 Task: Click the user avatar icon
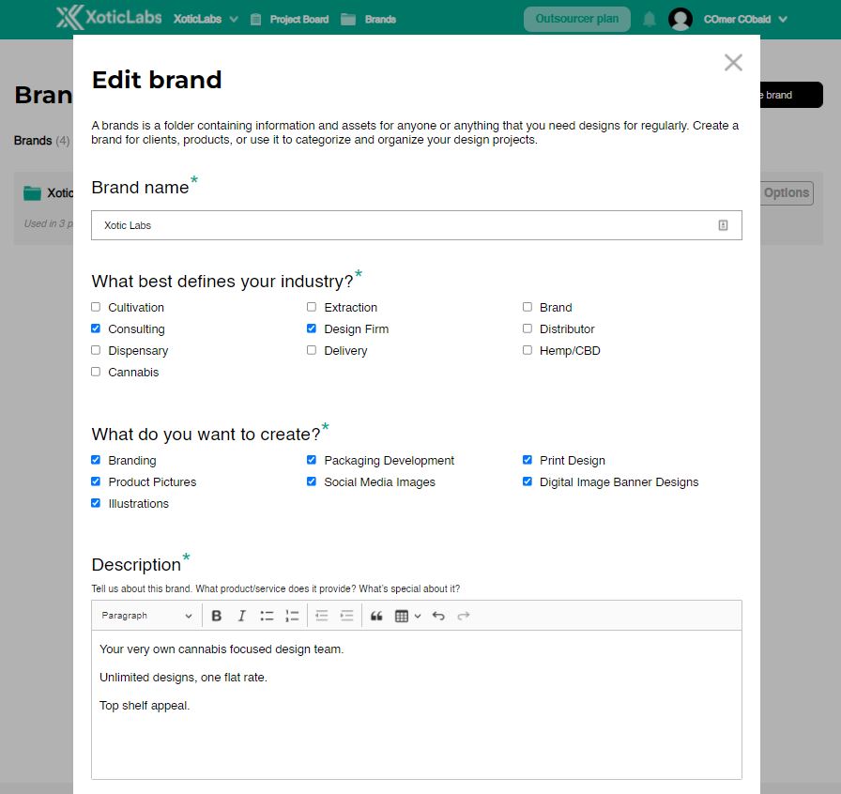click(680, 20)
